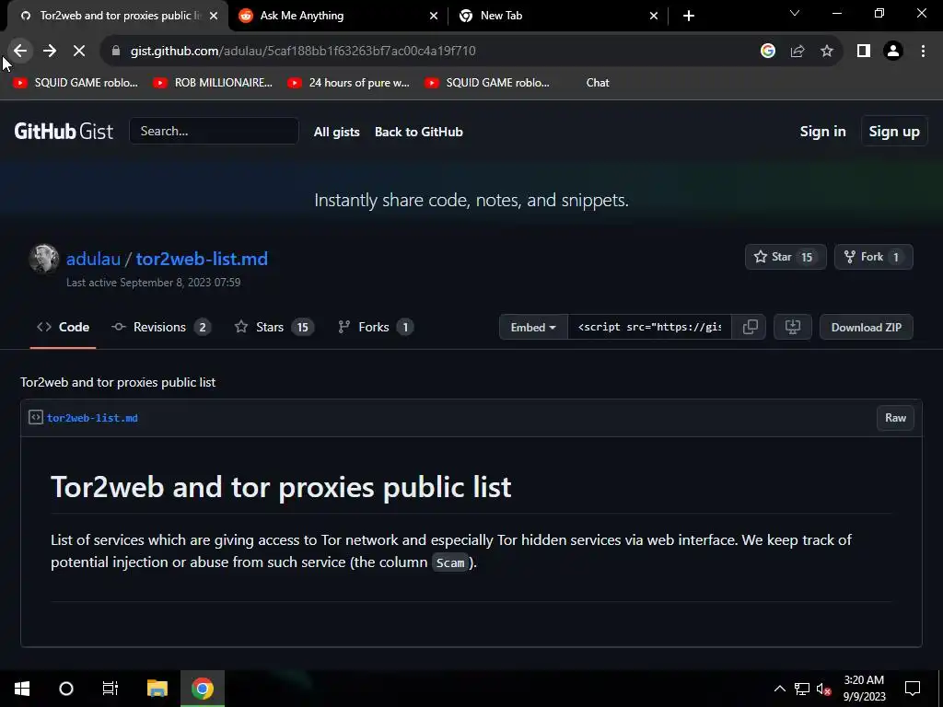Click the share page icon

pyautogui.click(x=797, y=52)
